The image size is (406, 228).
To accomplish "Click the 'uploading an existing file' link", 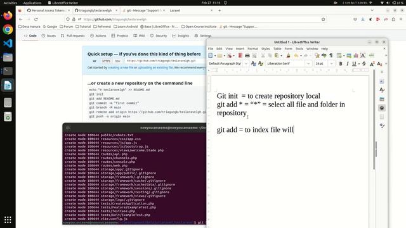I will [155, 68].
